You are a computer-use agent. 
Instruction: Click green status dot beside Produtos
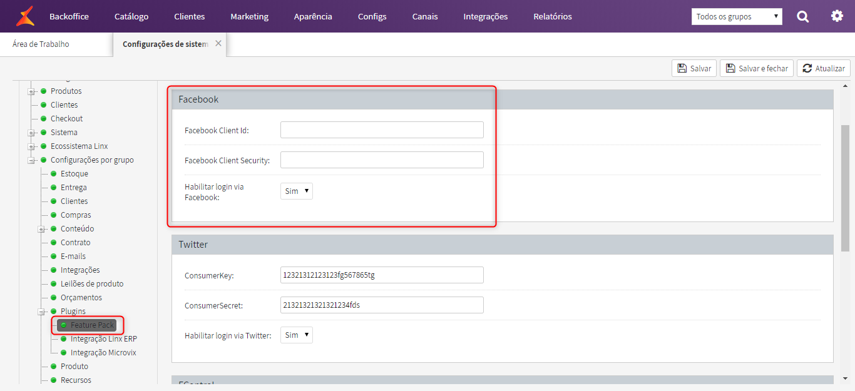44,91
